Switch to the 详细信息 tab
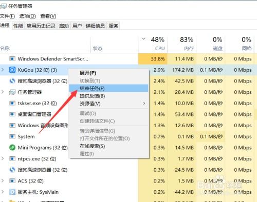 tap(95, 26)
